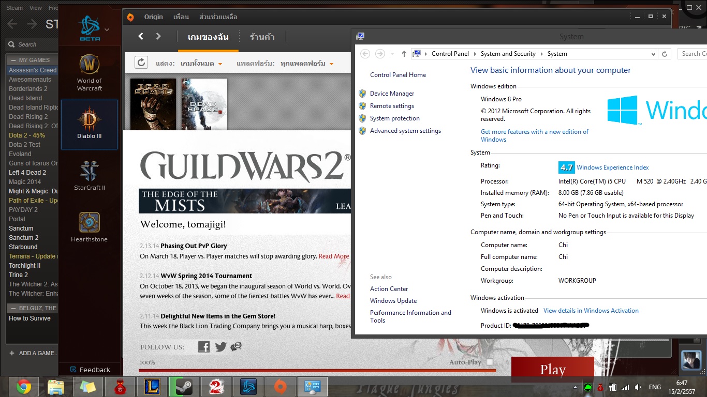Go forward in the Origin client
The width and height of the screenshot is (707, 397).
(158, 36)
